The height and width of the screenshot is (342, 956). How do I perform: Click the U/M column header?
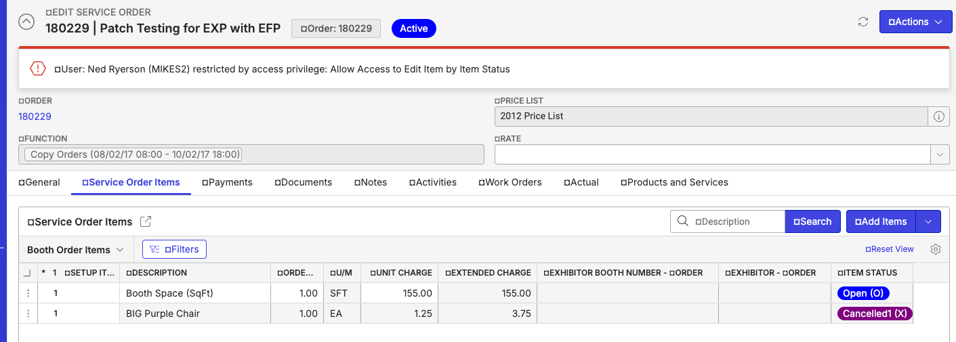(x=341, y=273)
